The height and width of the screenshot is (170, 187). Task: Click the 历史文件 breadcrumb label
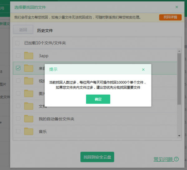(45, 31)
